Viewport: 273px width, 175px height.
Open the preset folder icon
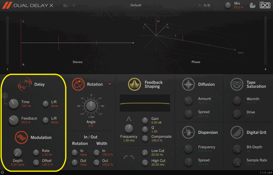(66, 5)
